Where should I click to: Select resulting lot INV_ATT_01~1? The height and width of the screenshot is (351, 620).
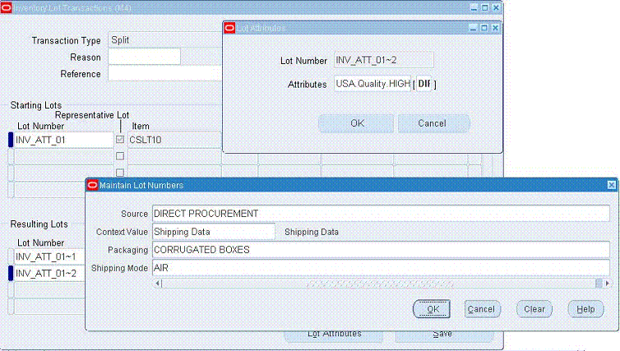[50, 256]
